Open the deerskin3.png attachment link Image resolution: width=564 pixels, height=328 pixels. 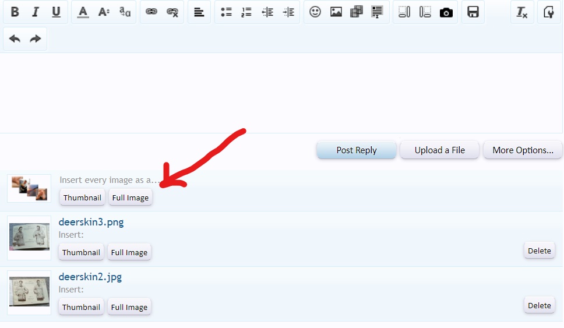[x=91, y=222]
